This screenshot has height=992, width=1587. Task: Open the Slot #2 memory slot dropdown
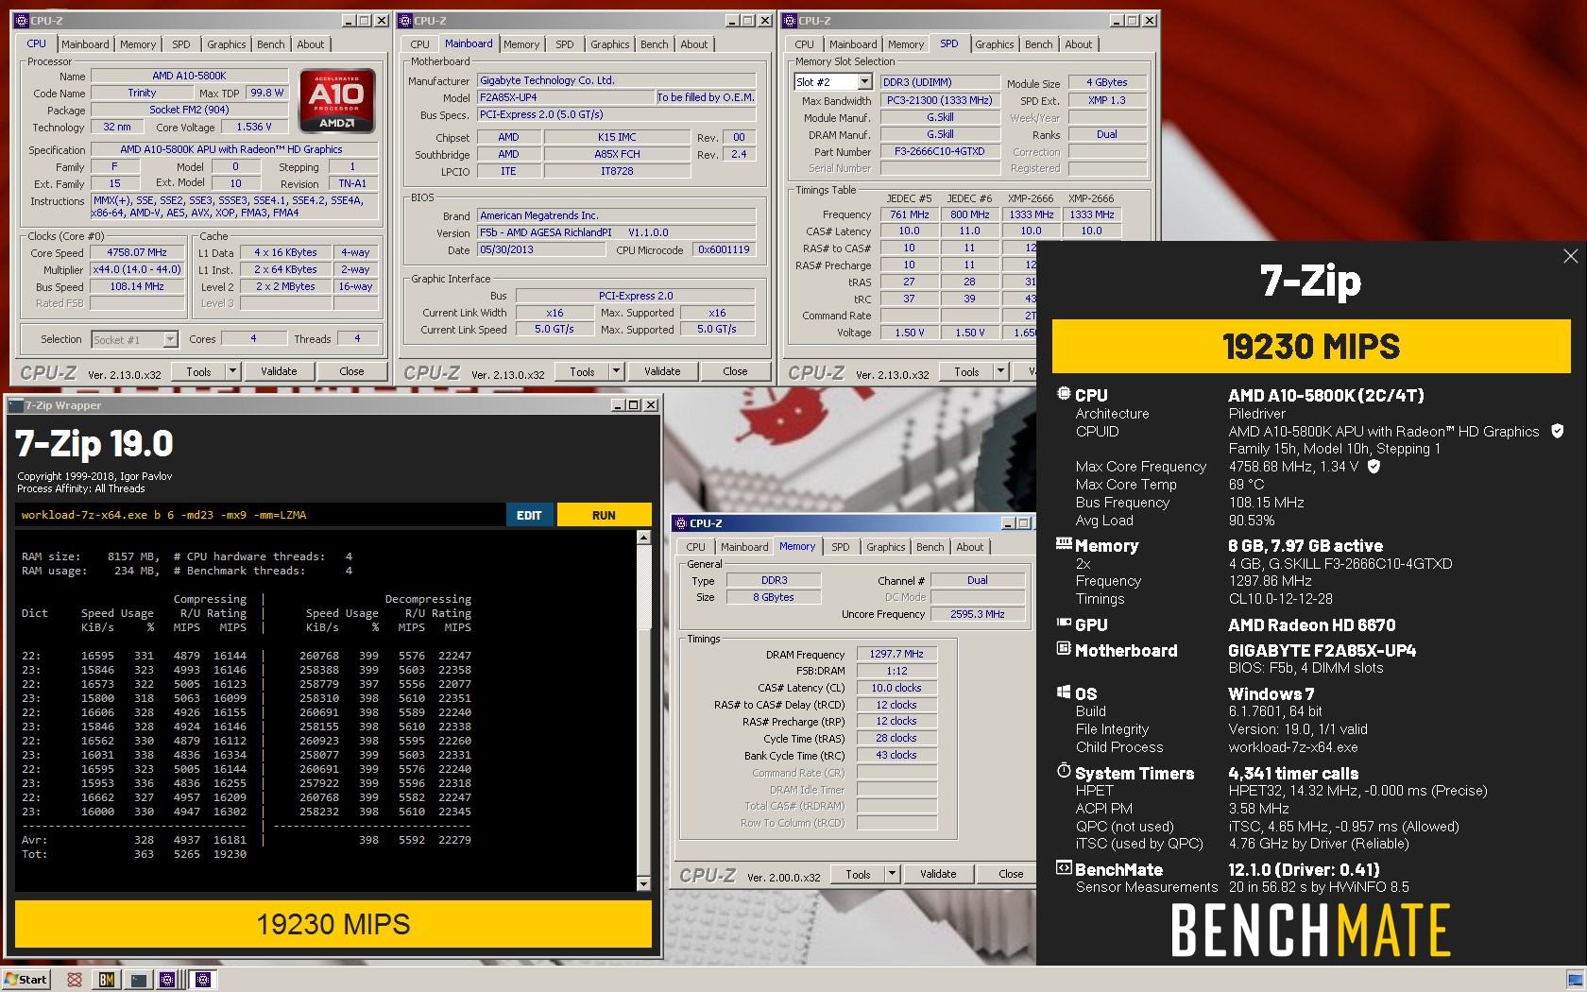click(x=863, y=82)
